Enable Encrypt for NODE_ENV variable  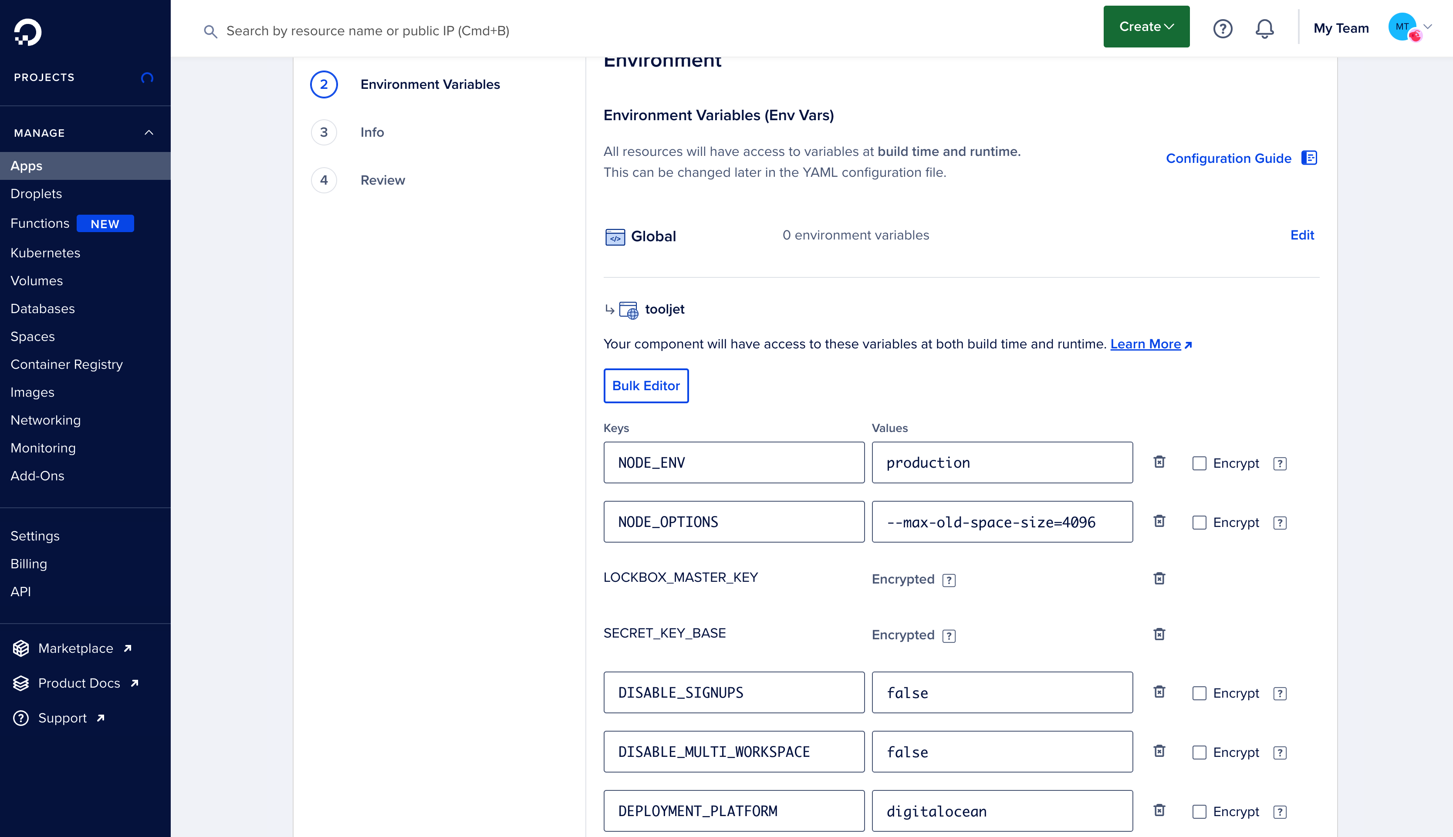[1199, 463]
